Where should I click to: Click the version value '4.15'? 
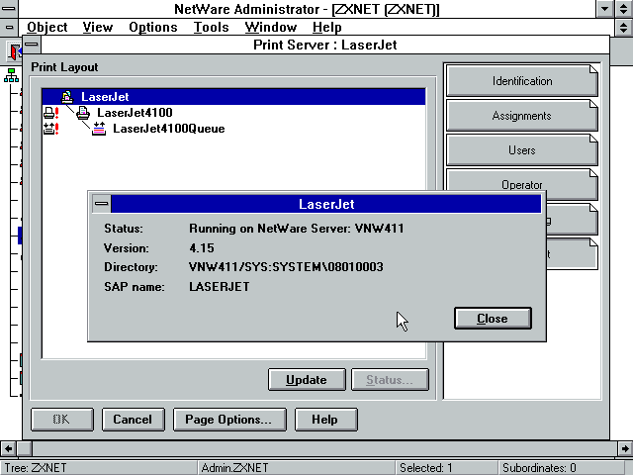[202, 248]
